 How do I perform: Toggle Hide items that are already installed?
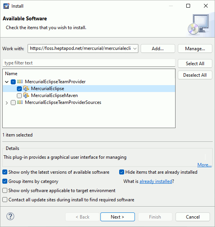click(x=121, y=172)
